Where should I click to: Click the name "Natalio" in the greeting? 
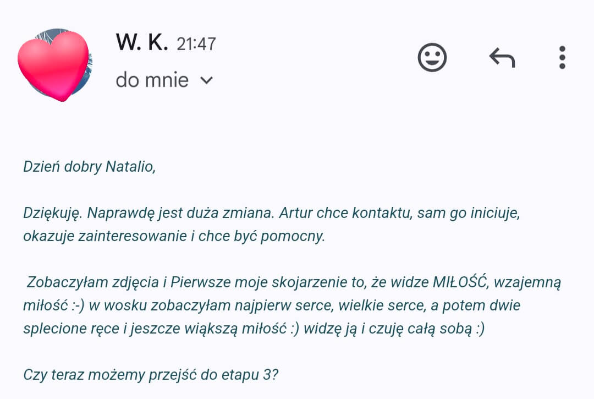click(x=130, y=166)
